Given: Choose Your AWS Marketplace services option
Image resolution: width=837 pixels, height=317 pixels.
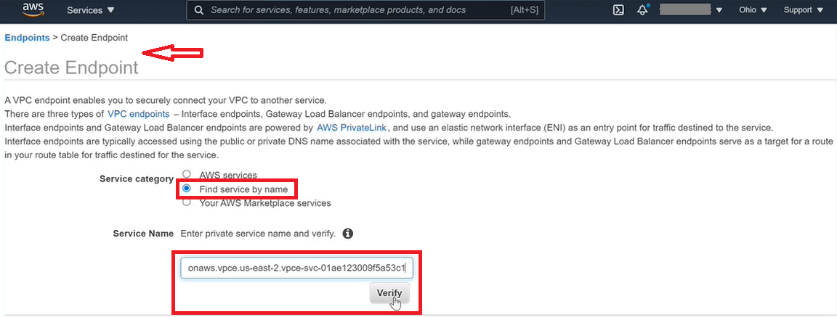Looking at the screenshot, I should coord(187,203).
